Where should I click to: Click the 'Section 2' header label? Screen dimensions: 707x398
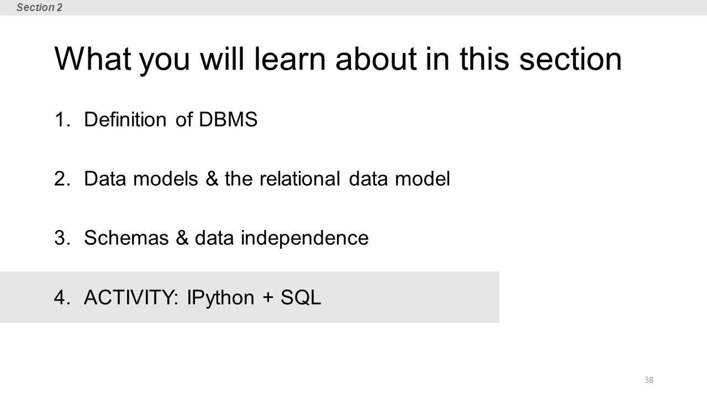click(39, 7)
